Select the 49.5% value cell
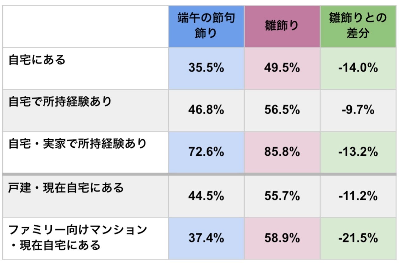The image size is (399, 263). pos(282,68)
